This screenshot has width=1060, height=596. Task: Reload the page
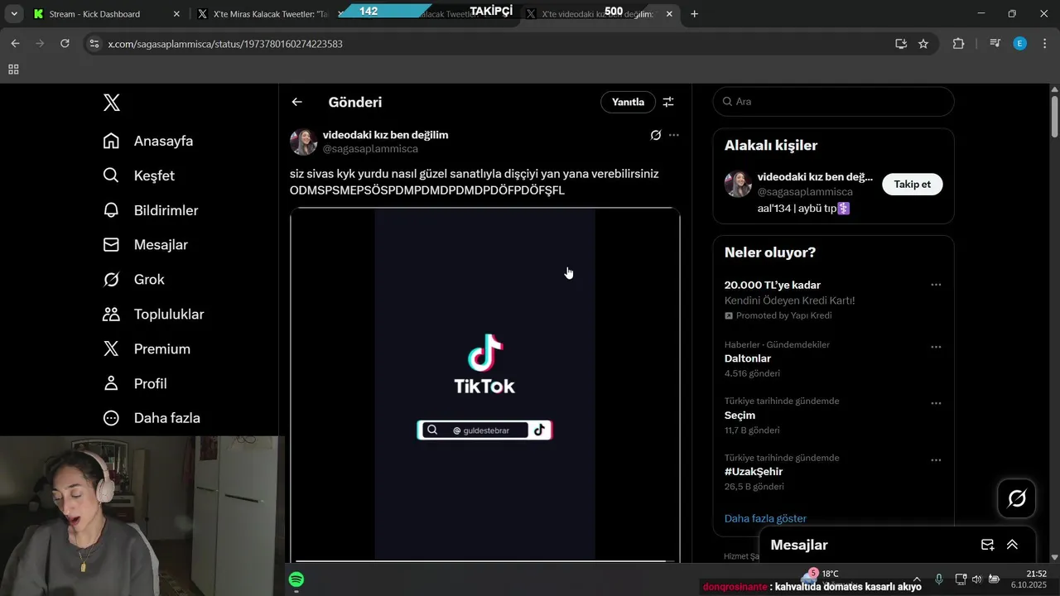click(x=65, y=43)
